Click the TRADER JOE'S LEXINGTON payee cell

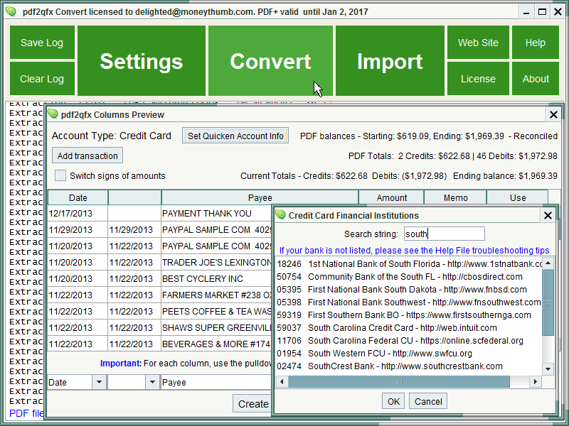pos(217,262)
